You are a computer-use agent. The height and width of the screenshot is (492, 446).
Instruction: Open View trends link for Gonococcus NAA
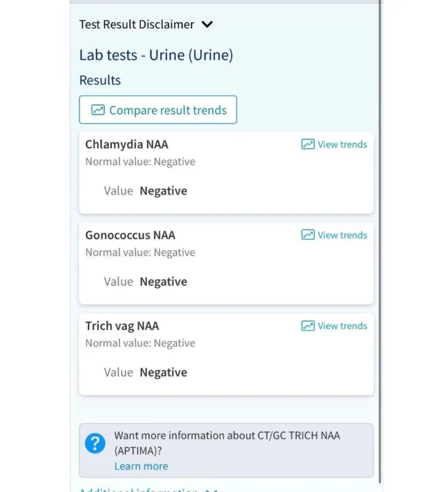click(x=342, y=235)
